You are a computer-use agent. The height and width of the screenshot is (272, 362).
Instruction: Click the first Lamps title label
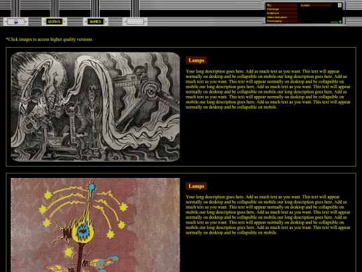196,60
